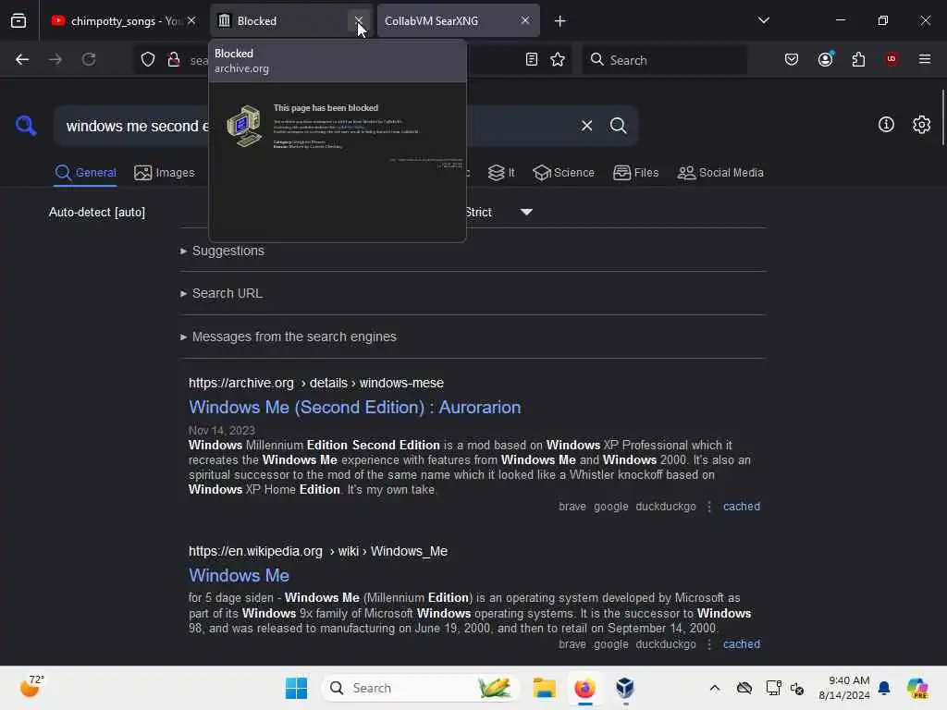Open SearXNG preferences gear
This screenshot has width=947, height=710.
pyautogui.click(x=921, y=125)
